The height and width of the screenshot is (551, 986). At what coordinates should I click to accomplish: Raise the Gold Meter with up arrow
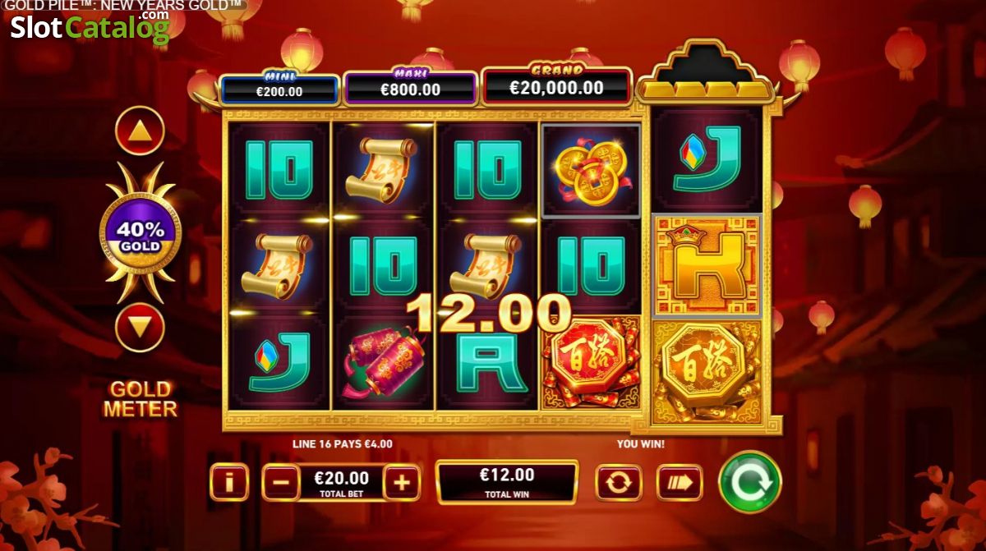point(140,131)
